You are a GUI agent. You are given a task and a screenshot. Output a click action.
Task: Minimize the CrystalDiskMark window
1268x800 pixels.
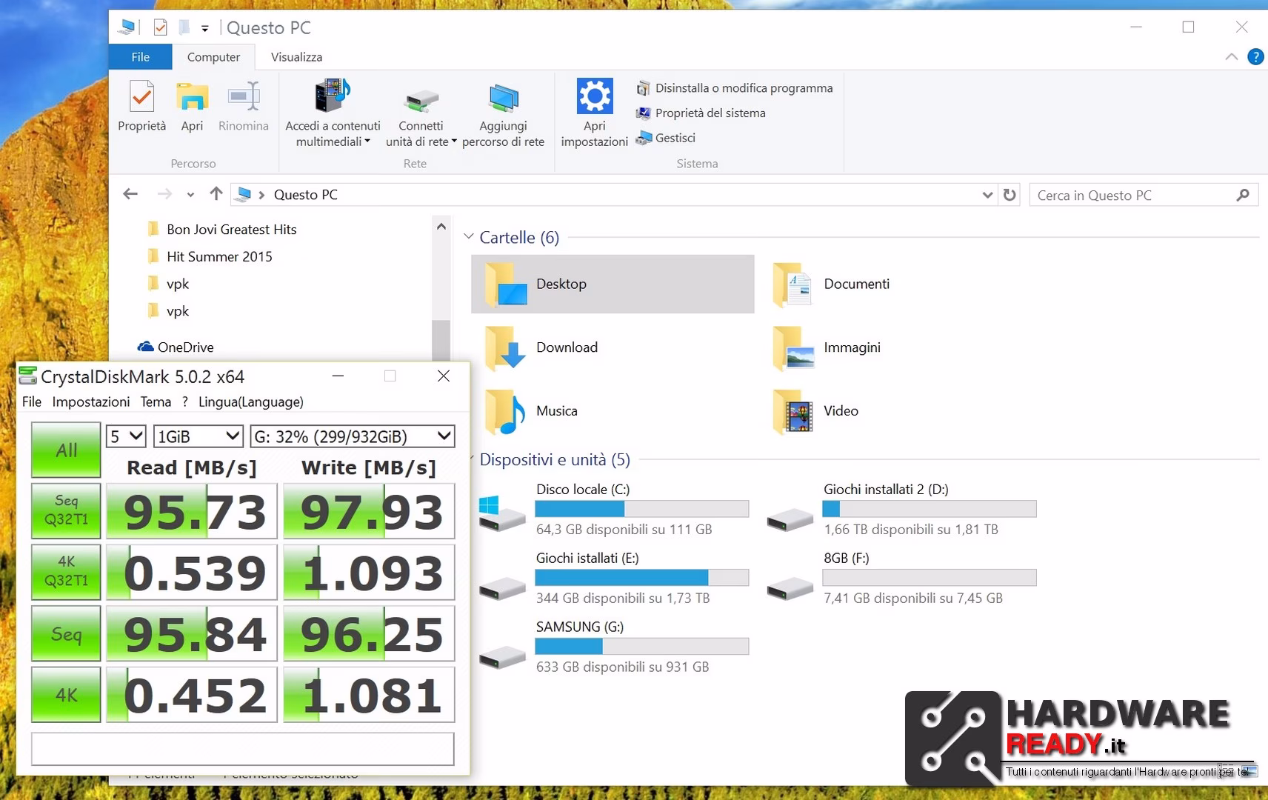338,376
